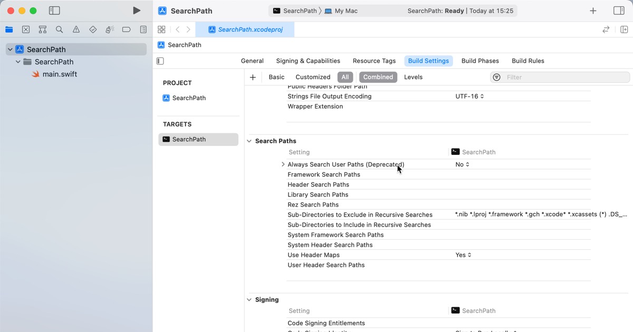Viewport: 633px width, 332px height.
Task: Open the Library with the plus button
Action: point(593,11)
